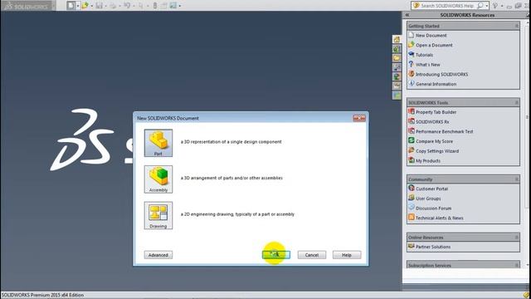Click the Options toolbar icon
Screen dimensions: 531x299
pos(173,6)
